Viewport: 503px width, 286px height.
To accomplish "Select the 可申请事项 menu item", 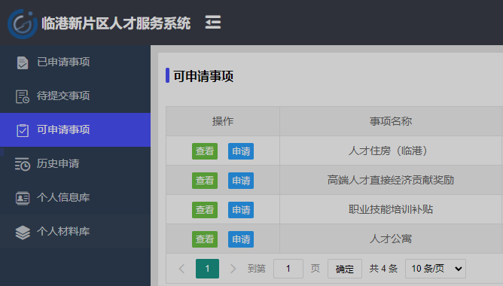I will tap(75, 130).
